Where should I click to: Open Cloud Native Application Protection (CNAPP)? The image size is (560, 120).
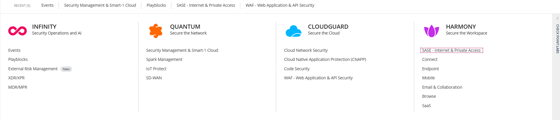coord(325,59)
